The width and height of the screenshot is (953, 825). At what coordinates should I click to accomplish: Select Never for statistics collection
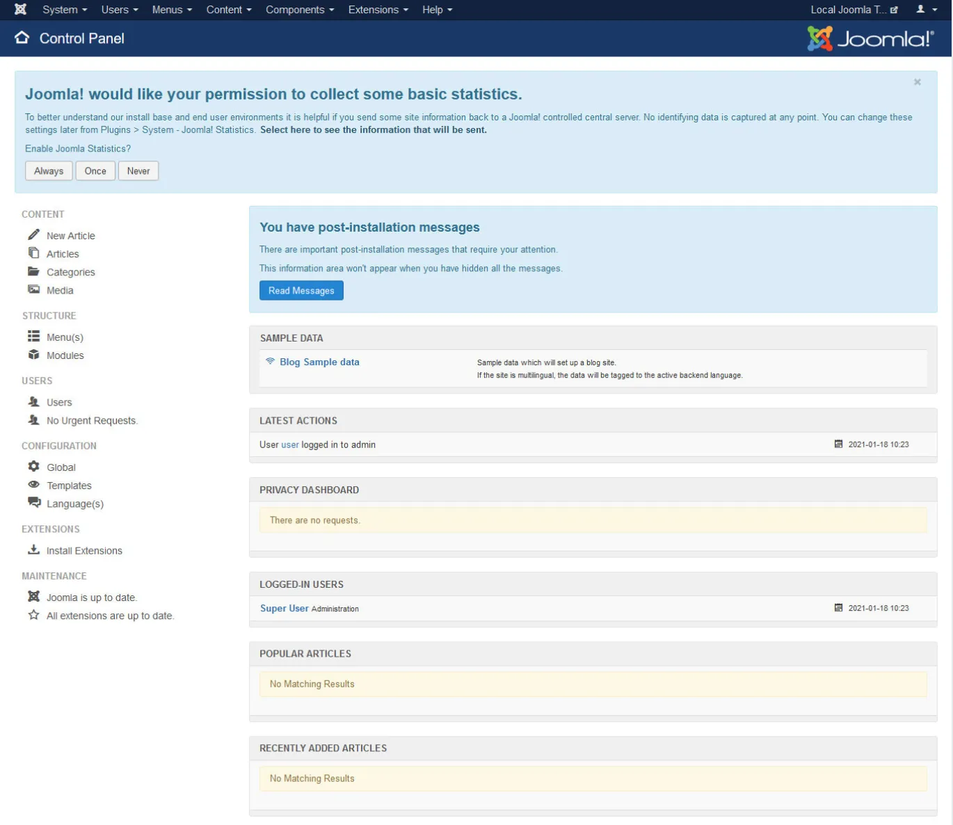pyautogui.click(x=138, y=171)
